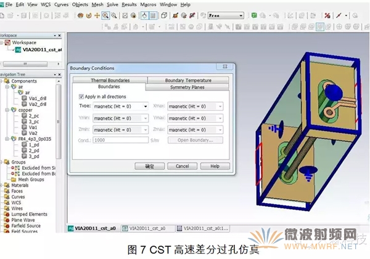The width and height of the screenshot is (370, 259).
Task: Open the Zmax boundary dropdown
Action: pyautogui.click(x=220, y=130)
